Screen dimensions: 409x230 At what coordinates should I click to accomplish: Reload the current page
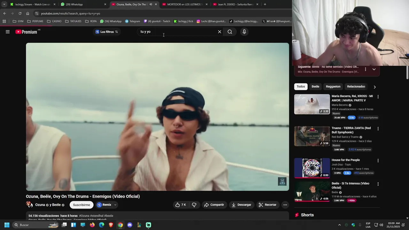click(x=20, y=13)
